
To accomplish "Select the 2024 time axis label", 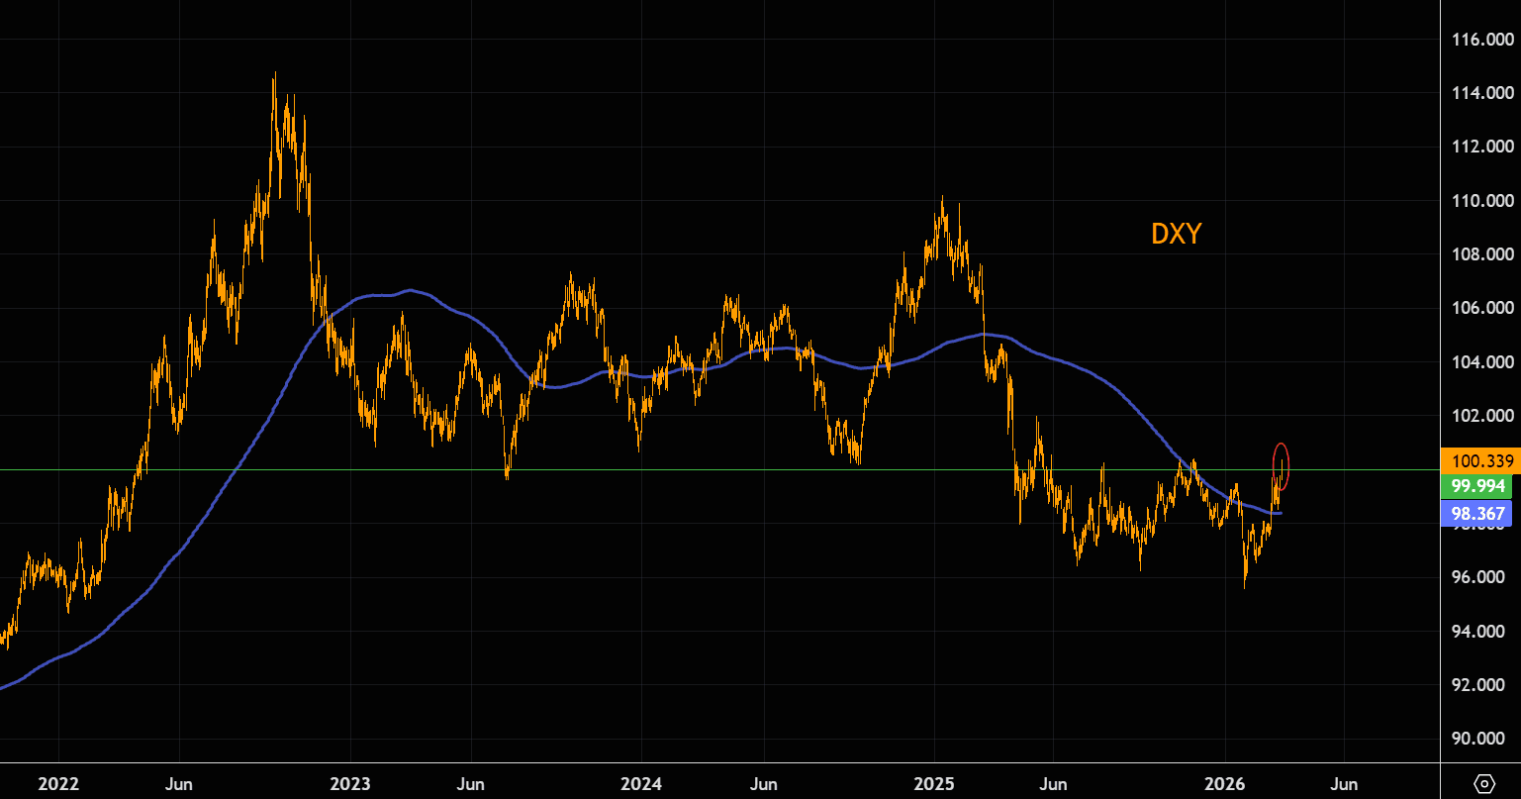I will click(x=641, y=784).
